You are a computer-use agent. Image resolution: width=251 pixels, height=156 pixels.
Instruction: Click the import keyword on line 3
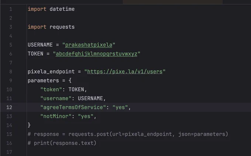[x=37, y=27]
